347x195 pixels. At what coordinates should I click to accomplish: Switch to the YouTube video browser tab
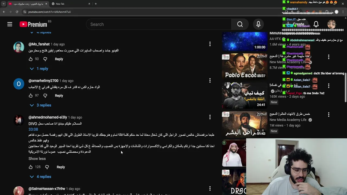(28, 4)
